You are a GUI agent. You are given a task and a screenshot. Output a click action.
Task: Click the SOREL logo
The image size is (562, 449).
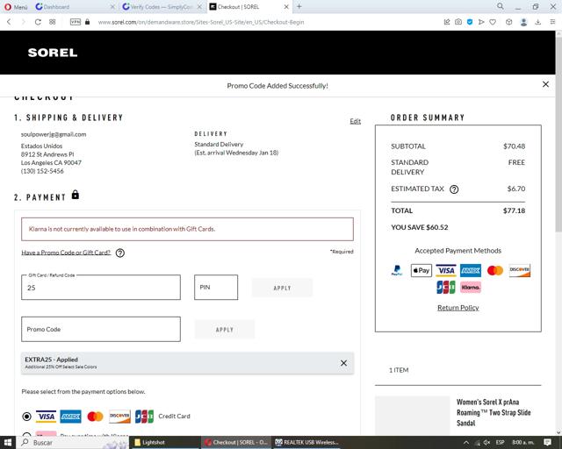pos(53,53)
